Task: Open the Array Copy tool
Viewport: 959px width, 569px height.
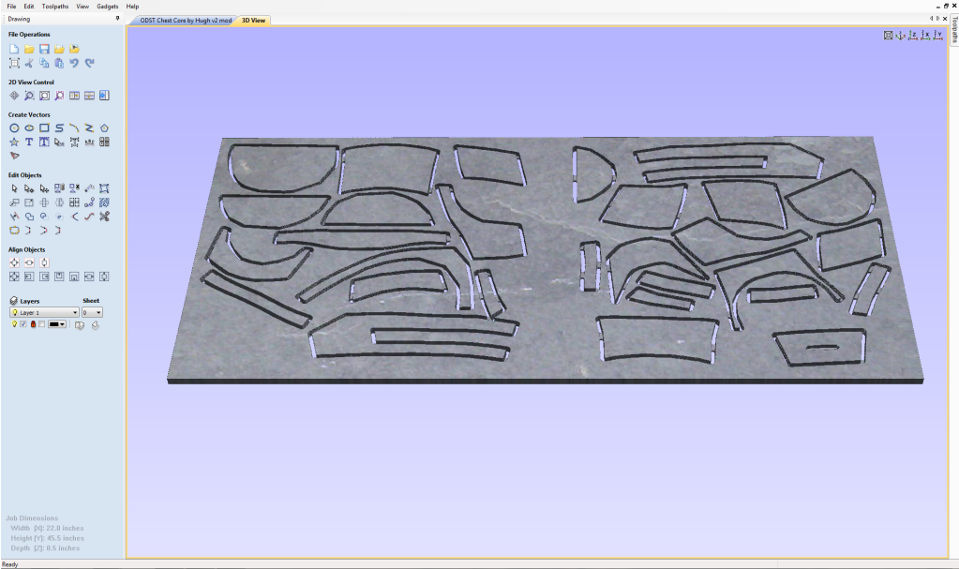Action: (74, 202)
